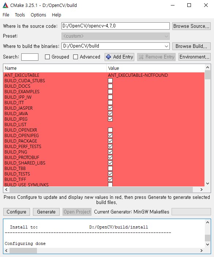Click the Browse Build button

(191, 46)
